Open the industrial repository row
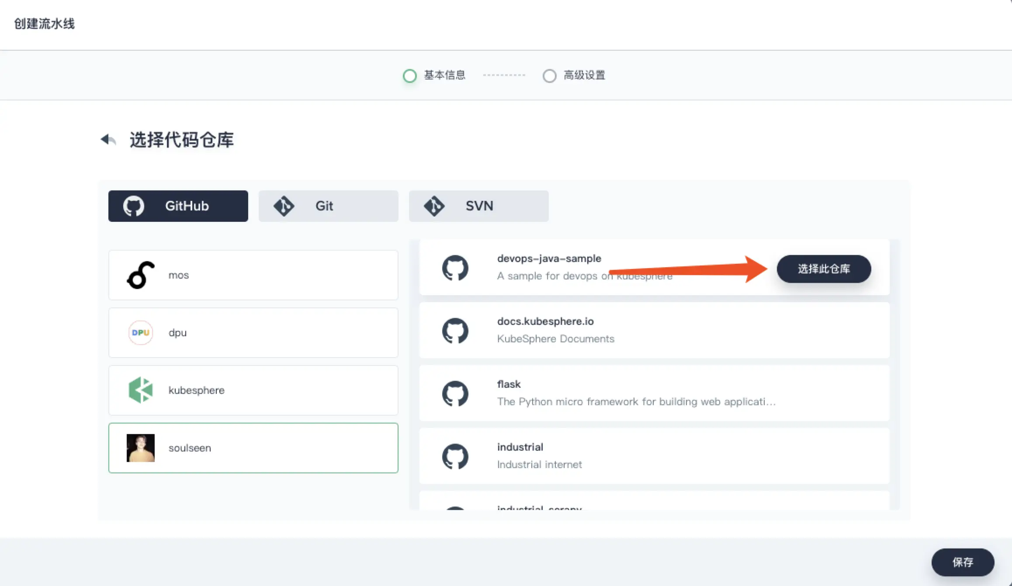The height and width of the screenshot is (586, 1012). pos(654,456)
